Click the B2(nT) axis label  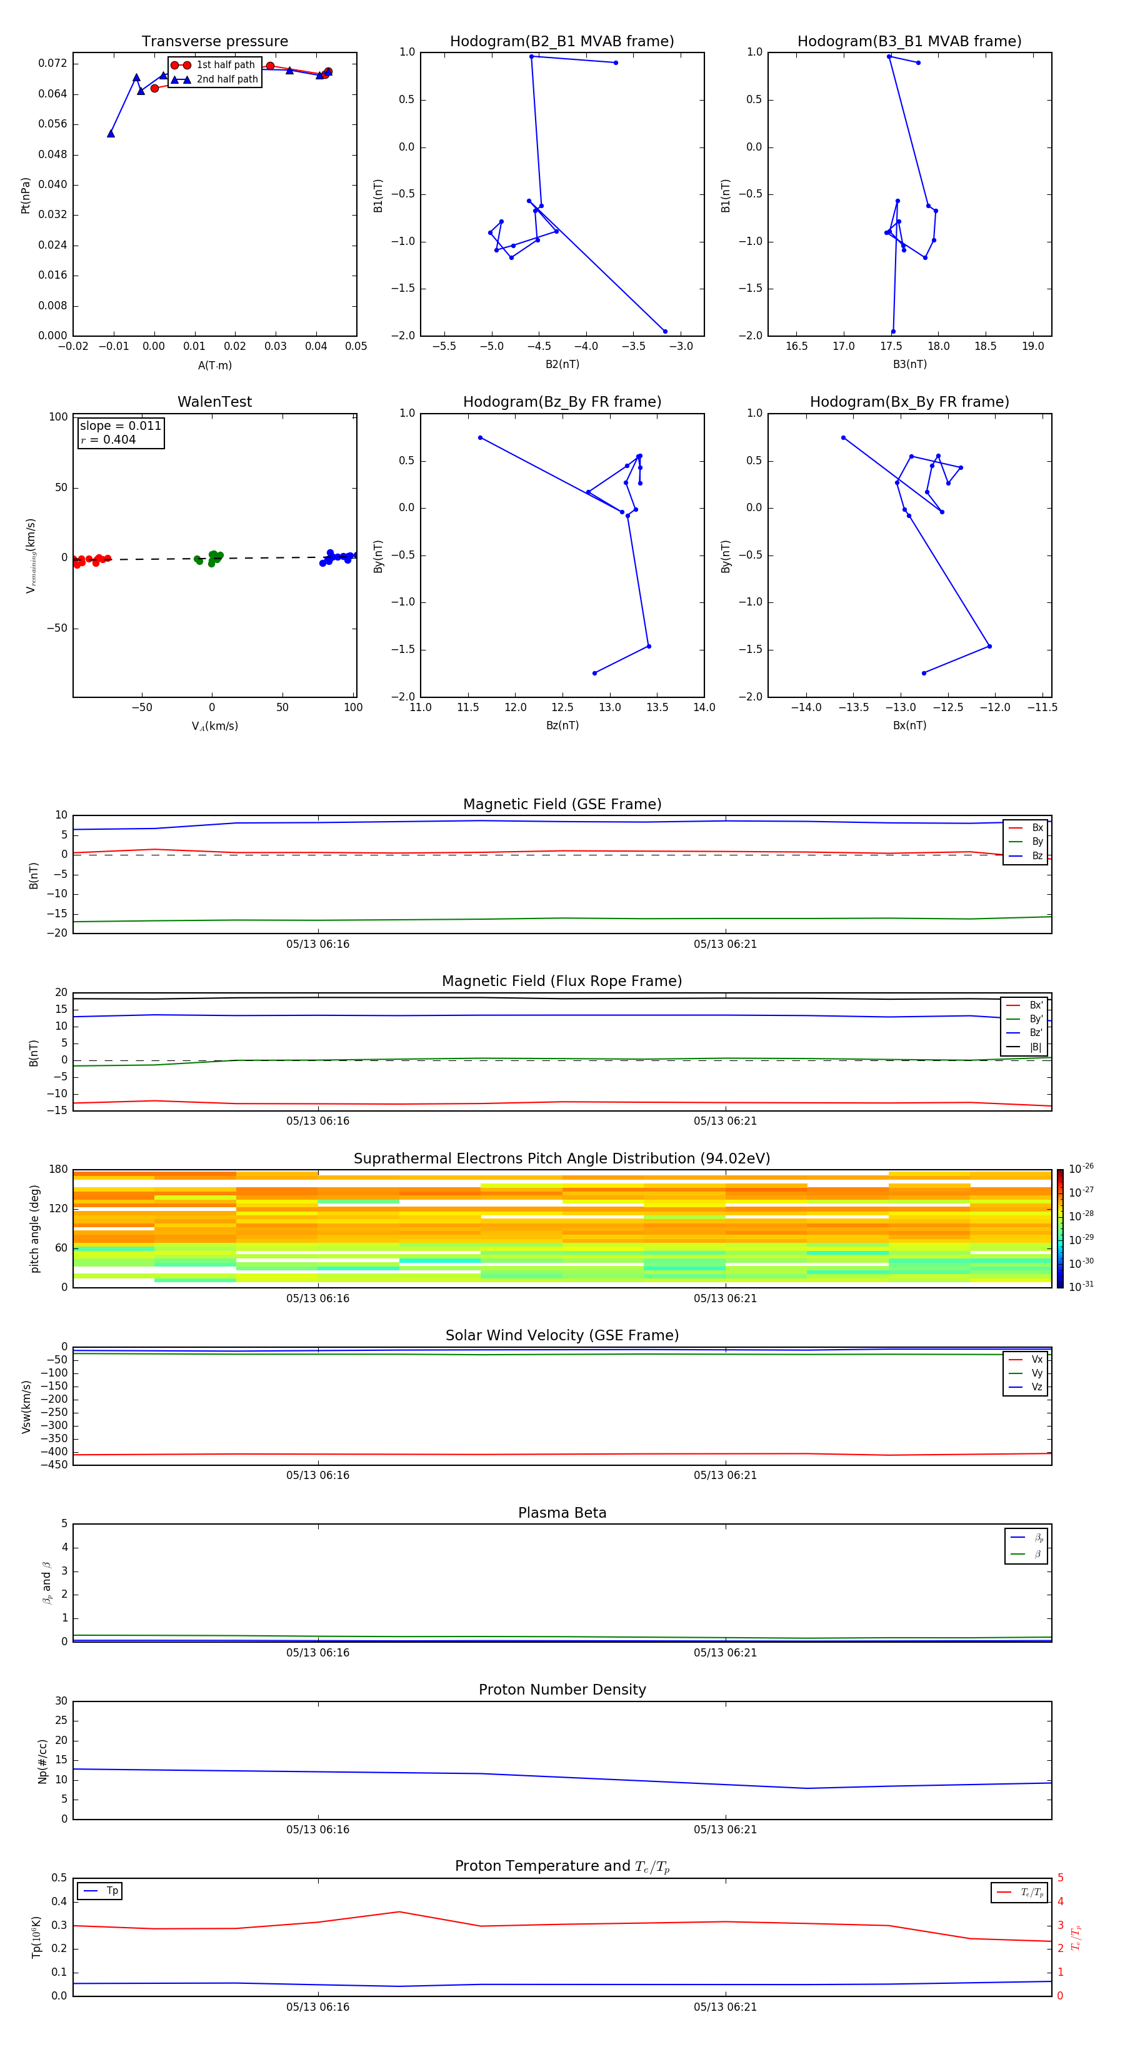[562, 364]
